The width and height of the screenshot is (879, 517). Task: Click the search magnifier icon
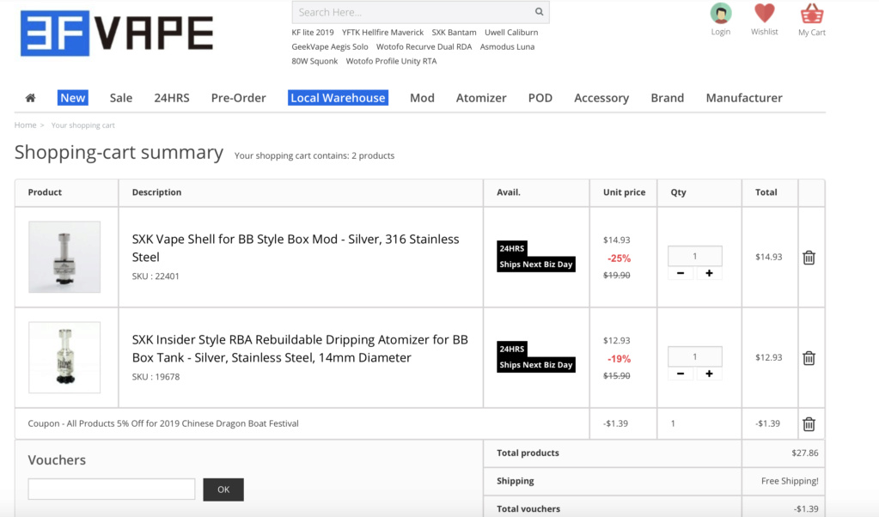point(539,12)
